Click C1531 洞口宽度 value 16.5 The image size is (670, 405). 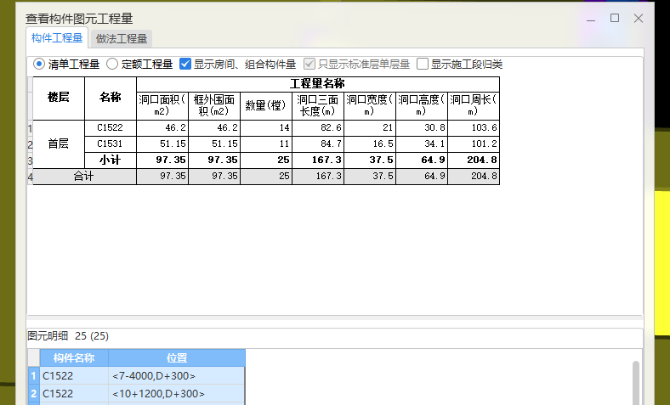(370, 144)
